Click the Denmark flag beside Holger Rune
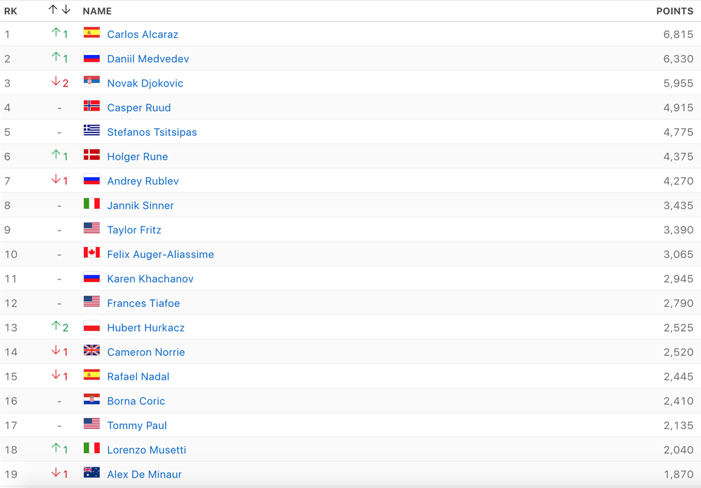Image resolution: width=701 pixels, height=488 pixels. click(91, 155)
